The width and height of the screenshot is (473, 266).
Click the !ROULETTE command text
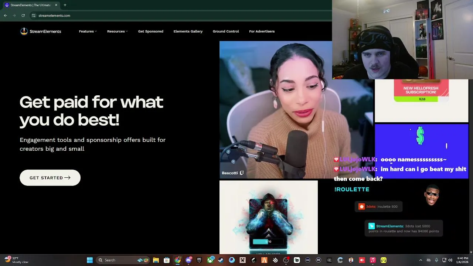[x=352, y=189]
